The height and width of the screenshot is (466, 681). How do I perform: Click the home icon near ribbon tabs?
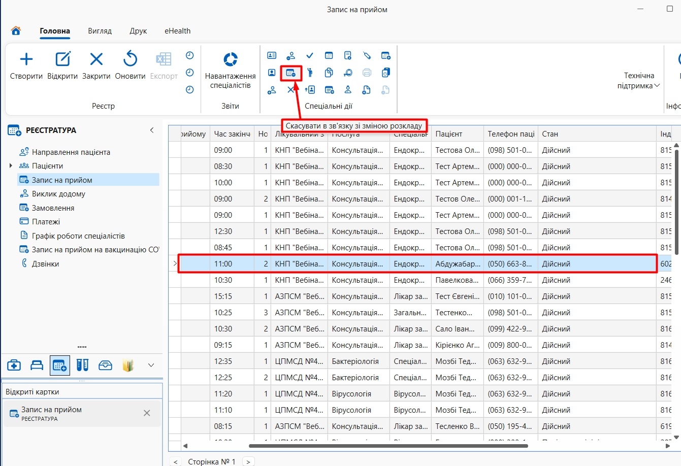pyautogui.click(x=16, y=31)
